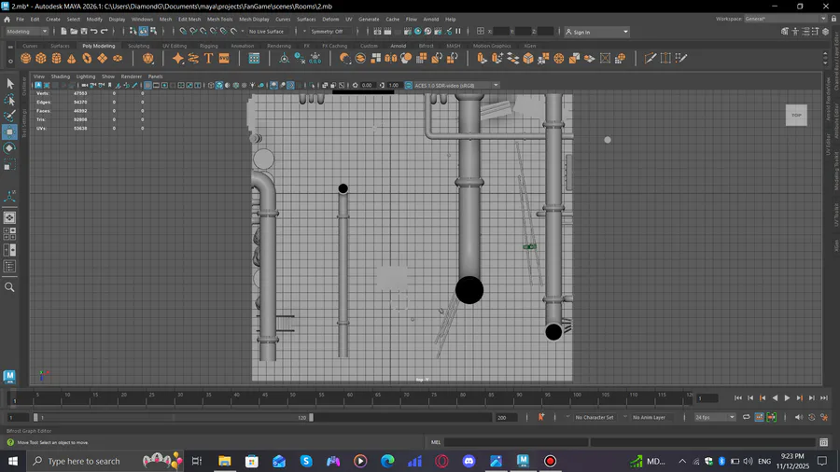Screen dimensions: 840x472
Task: Click the polygon cone shelf icon
Action: click(72, 58)
